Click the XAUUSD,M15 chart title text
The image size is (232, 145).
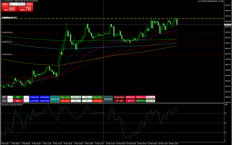coord(8,1)
